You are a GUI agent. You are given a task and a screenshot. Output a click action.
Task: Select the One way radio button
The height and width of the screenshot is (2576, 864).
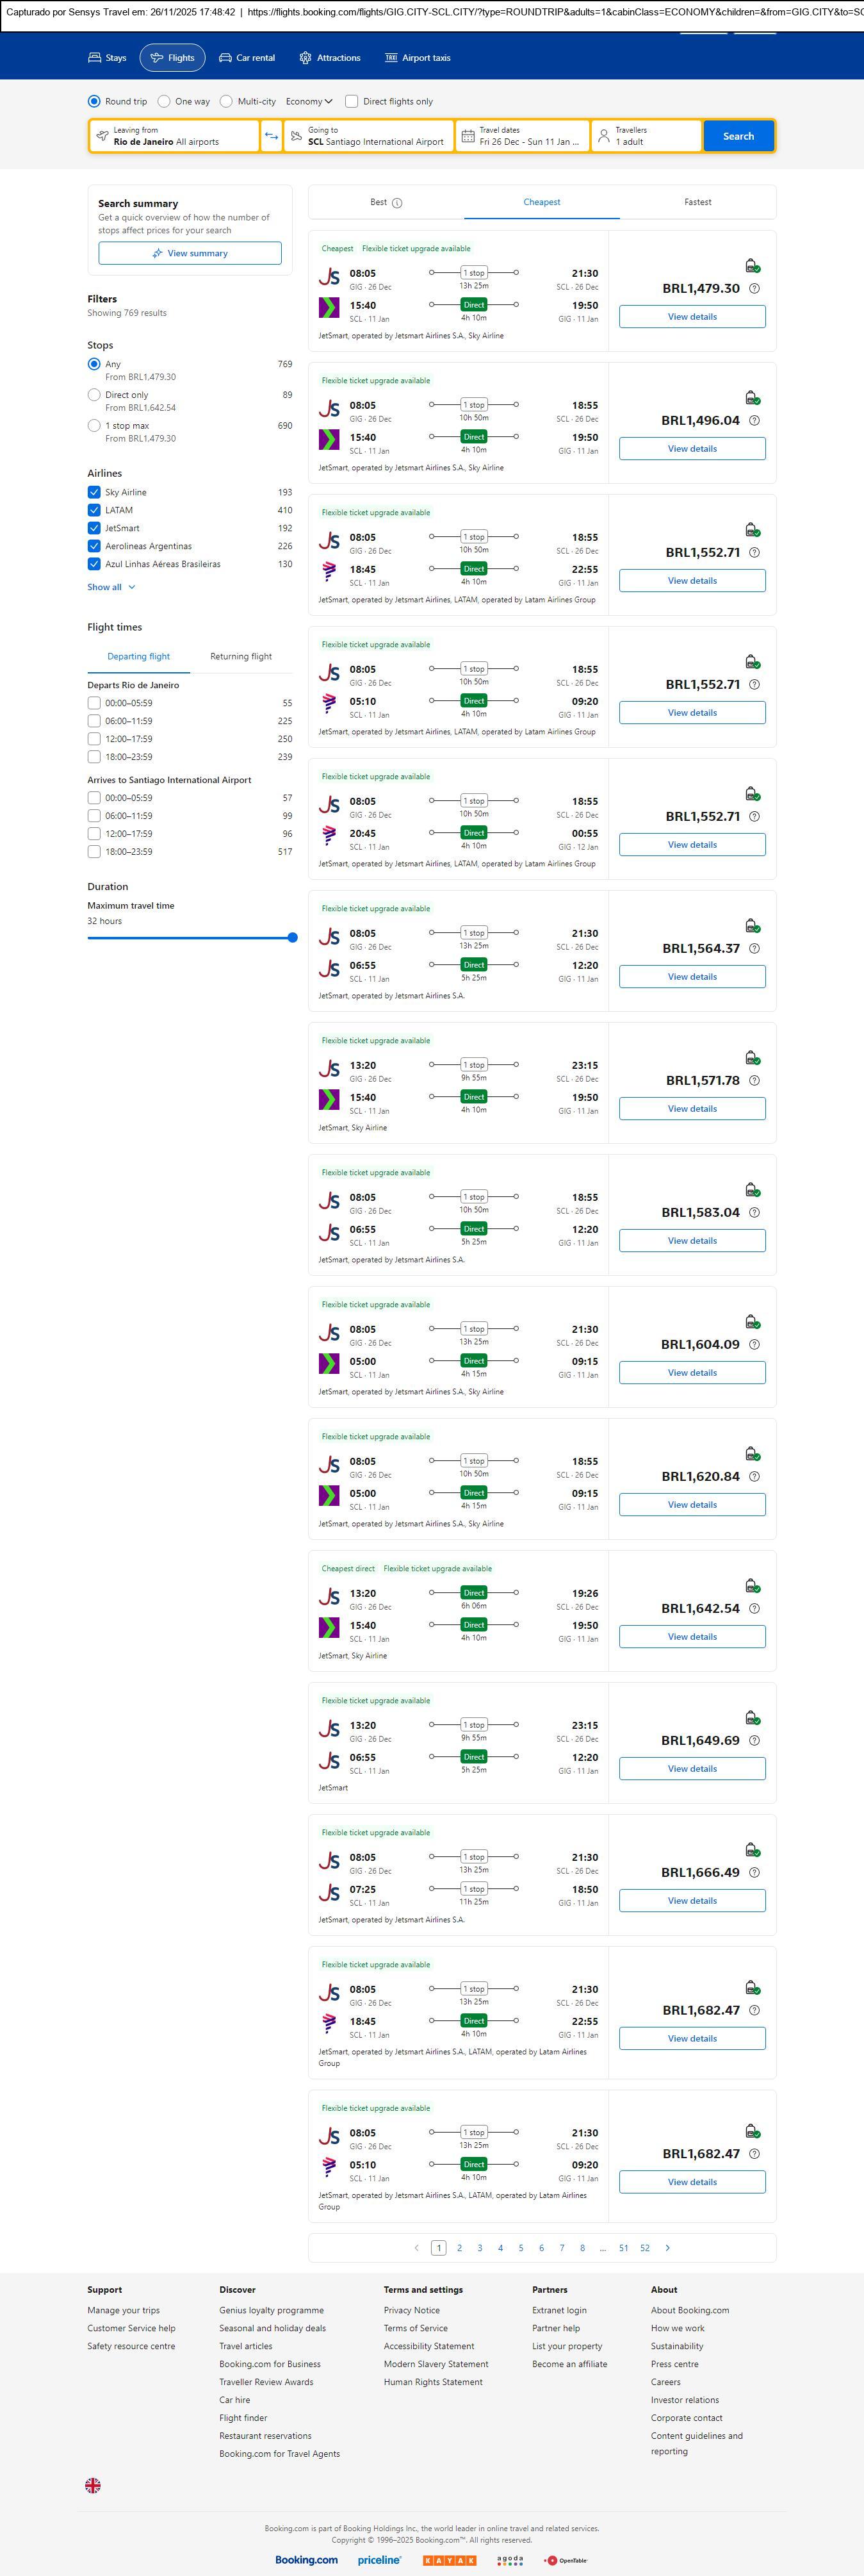[164, 101]
